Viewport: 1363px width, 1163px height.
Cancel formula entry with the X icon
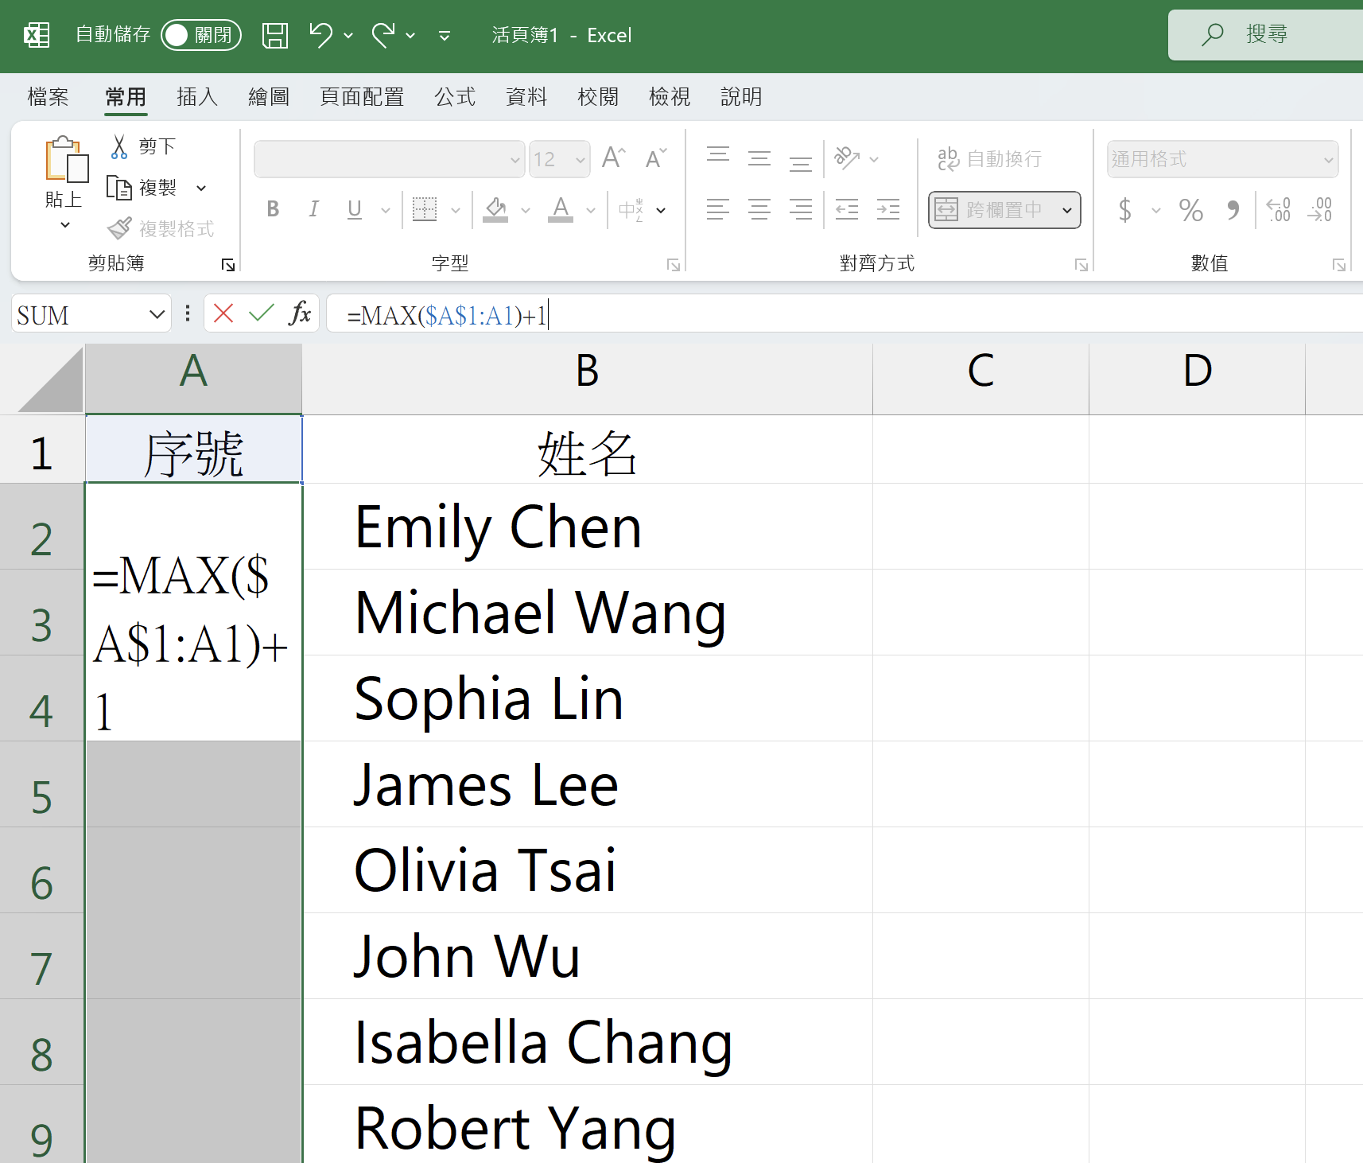[x=223, y=313]
